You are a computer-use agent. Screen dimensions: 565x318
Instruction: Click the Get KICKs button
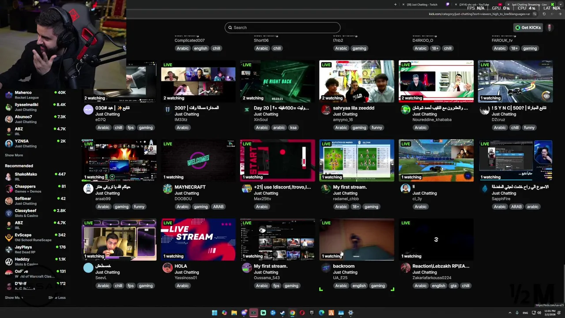pos(528,27)
